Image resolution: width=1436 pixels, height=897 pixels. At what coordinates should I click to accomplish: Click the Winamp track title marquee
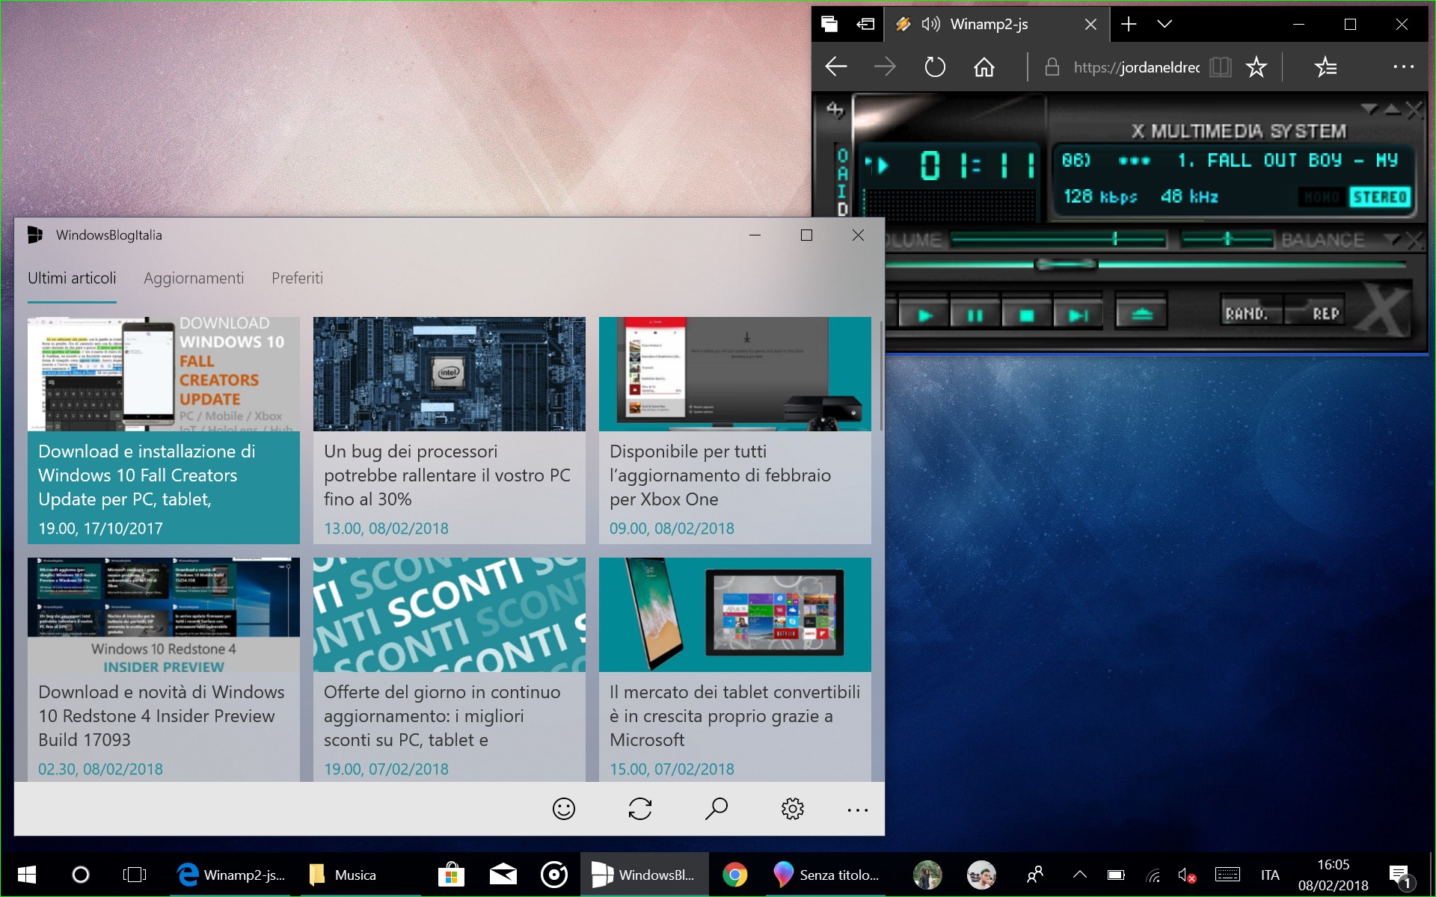click(x=1230, y=160)
